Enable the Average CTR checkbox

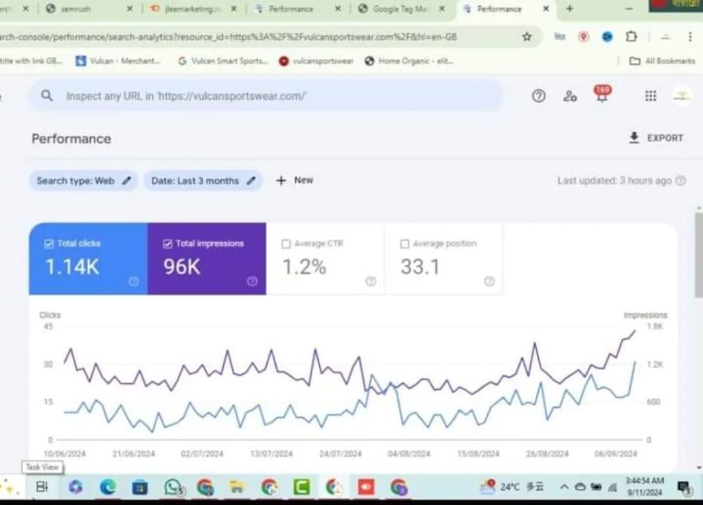286,244
